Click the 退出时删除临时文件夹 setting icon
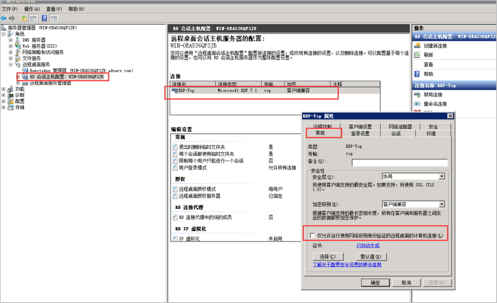 pyautogui.click(x=175, y=147)
